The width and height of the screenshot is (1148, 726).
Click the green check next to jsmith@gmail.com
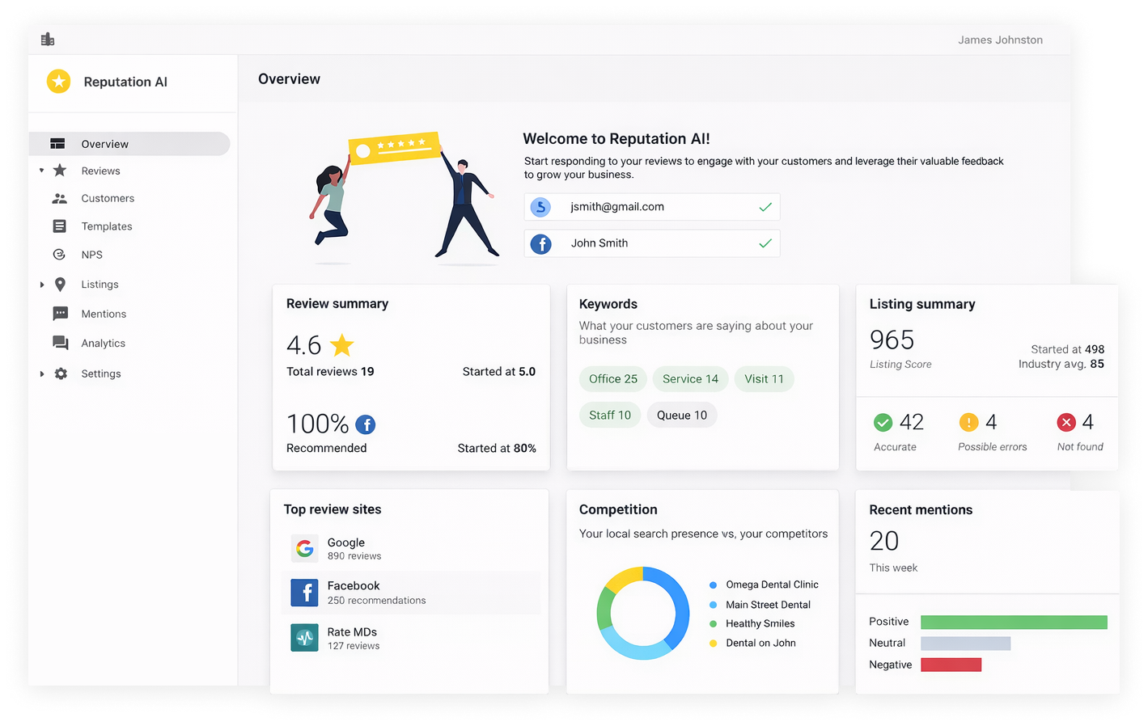click(765, 207)
